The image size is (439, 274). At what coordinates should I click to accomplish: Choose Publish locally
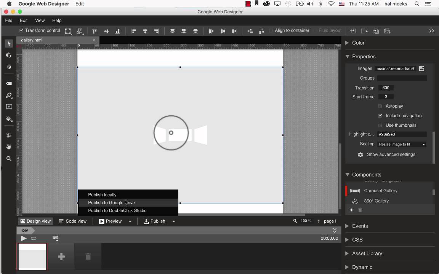128,194
